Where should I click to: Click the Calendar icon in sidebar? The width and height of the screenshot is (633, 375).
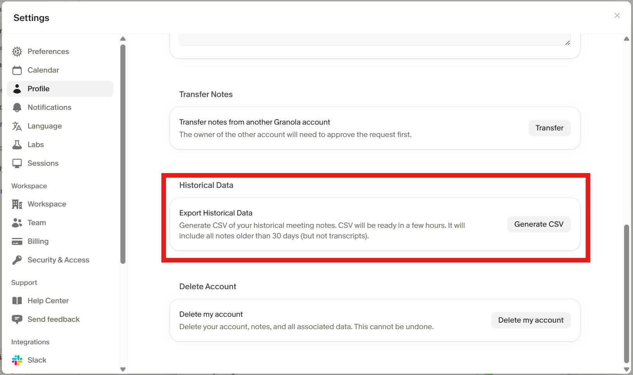coord(17,70)
